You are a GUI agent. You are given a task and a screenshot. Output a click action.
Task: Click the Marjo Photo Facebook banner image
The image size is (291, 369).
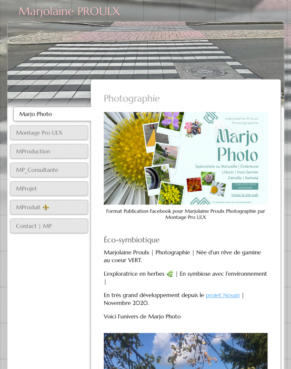(x=186, y=158)
